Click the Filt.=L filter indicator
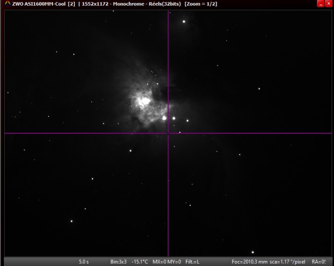 coord(192,262)
